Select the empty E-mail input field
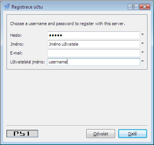This screenshot has width=154, height=145. 94,53
